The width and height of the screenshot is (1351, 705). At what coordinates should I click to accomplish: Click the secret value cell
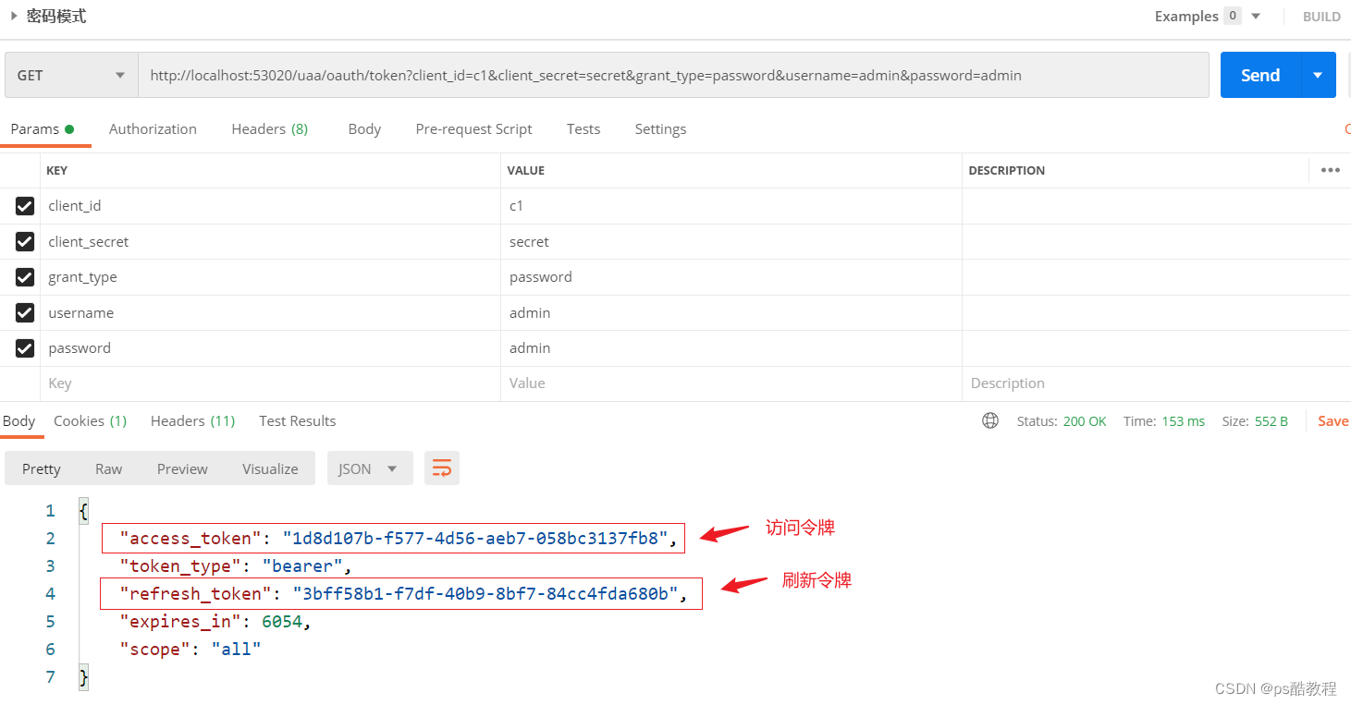[x=731, y=242]
